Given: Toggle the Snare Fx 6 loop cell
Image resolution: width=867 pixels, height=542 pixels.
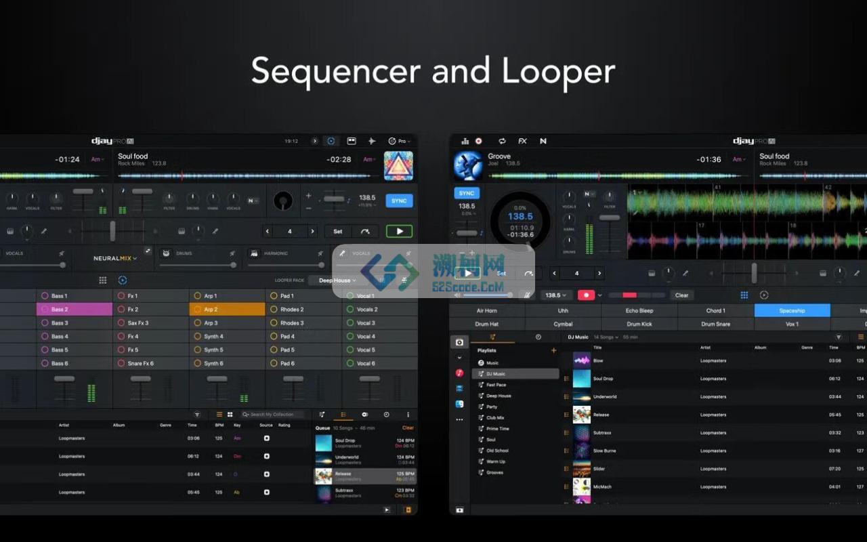Looking at the screenshot, I should [x=151, y=363].
